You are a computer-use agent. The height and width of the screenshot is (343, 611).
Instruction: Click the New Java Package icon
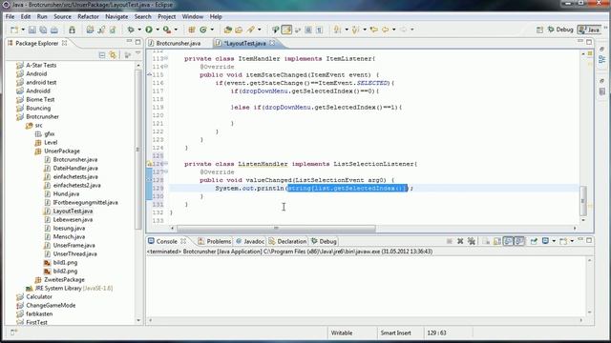192,30
